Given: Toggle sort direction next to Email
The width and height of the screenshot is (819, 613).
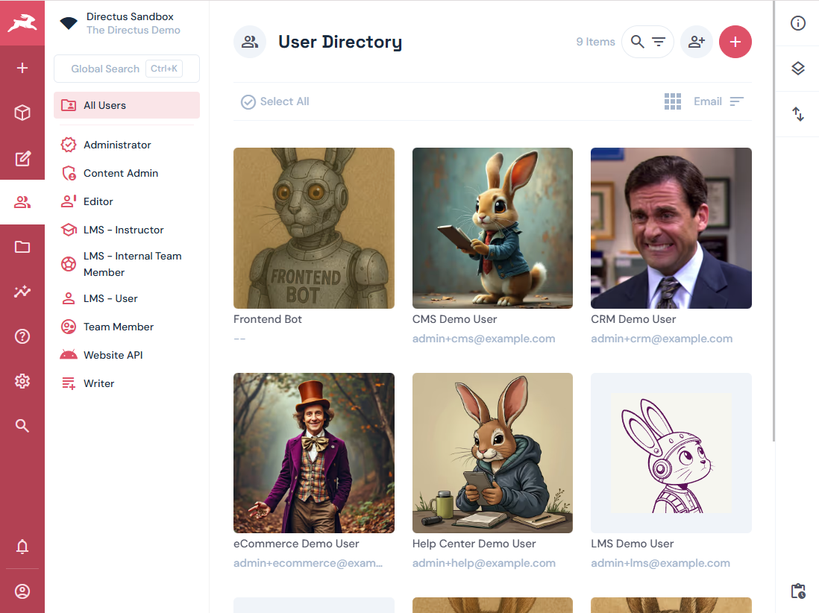Looking at the screenshot, I should coord(737,101).
